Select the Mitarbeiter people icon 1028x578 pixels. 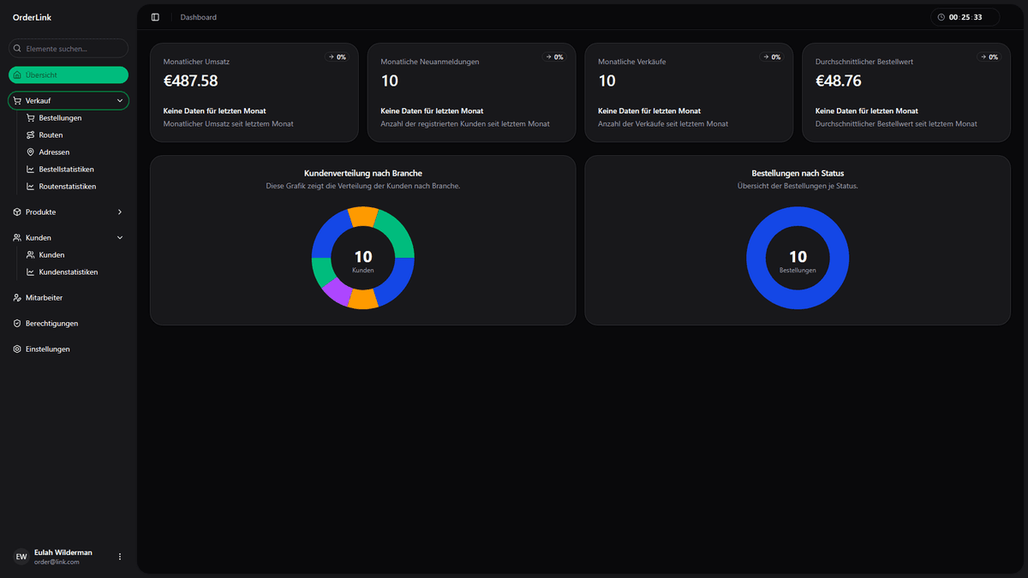tap(16, 297)
